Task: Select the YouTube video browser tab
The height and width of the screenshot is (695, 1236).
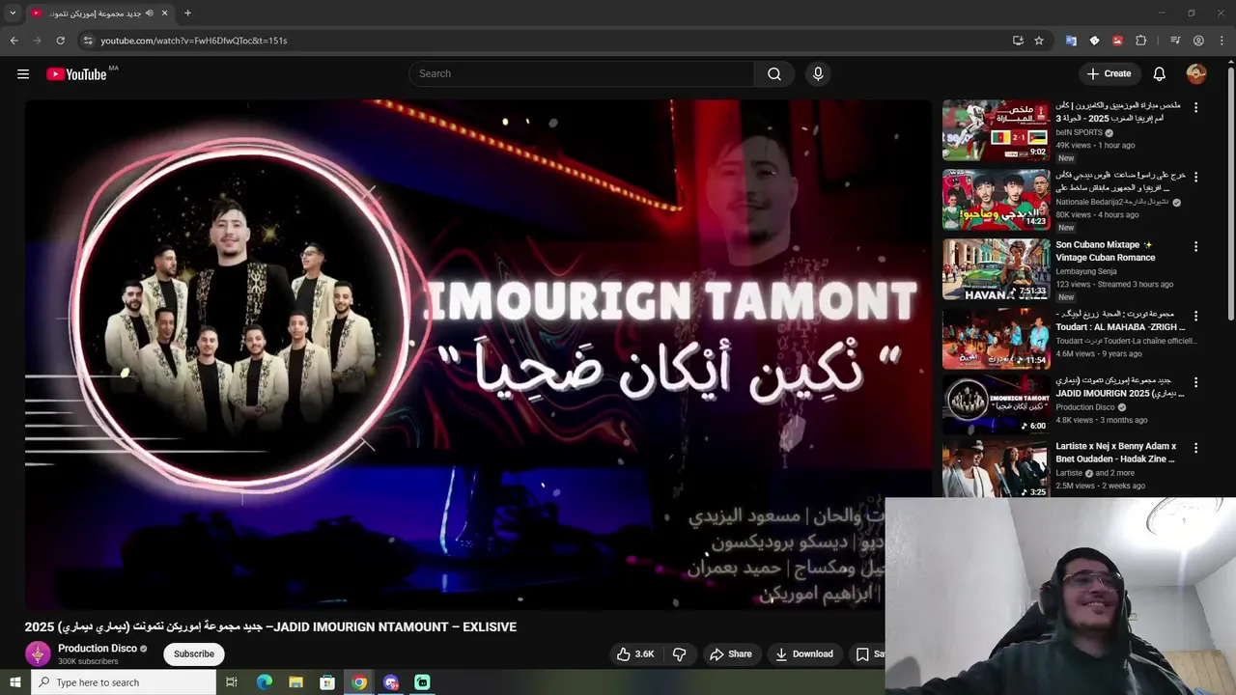Action: (99, 14)
